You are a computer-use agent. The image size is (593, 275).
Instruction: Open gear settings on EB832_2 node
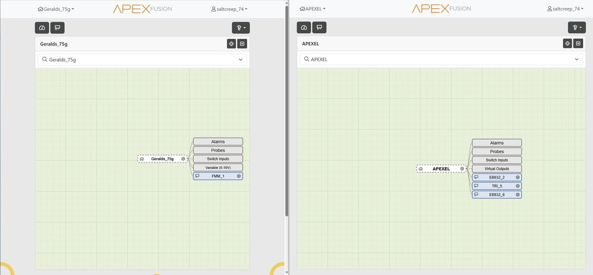(x=517, y=177)
